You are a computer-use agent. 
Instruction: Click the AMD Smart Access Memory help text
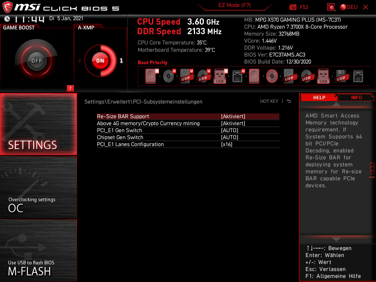tap(333, 150)
